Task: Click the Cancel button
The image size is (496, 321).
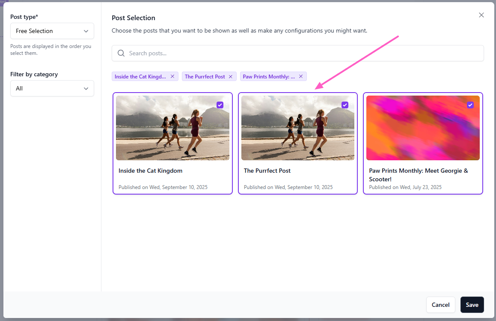Action: tap(440, 305)
